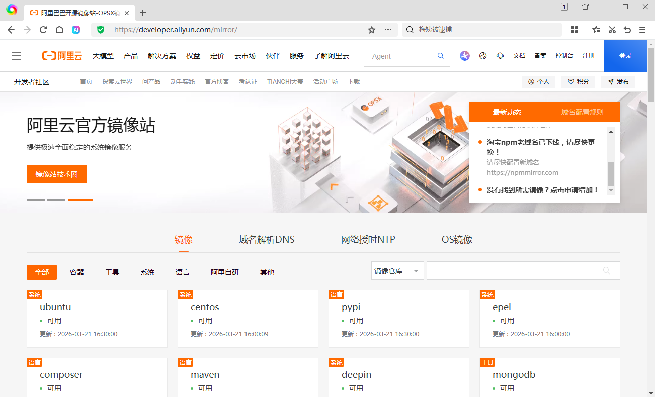Open Aliyun hamburger menu icon
This screenshot has height=397, width=655.
(x=16, y=56)
